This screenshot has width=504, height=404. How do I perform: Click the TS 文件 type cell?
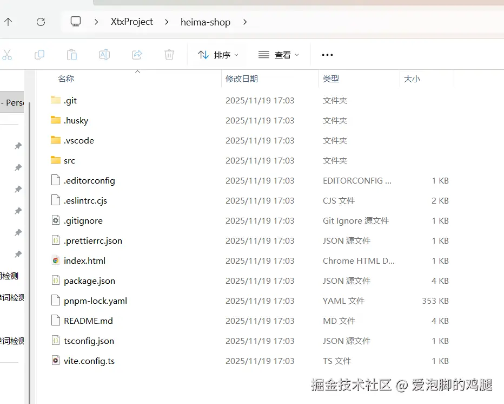pos(337,361)
